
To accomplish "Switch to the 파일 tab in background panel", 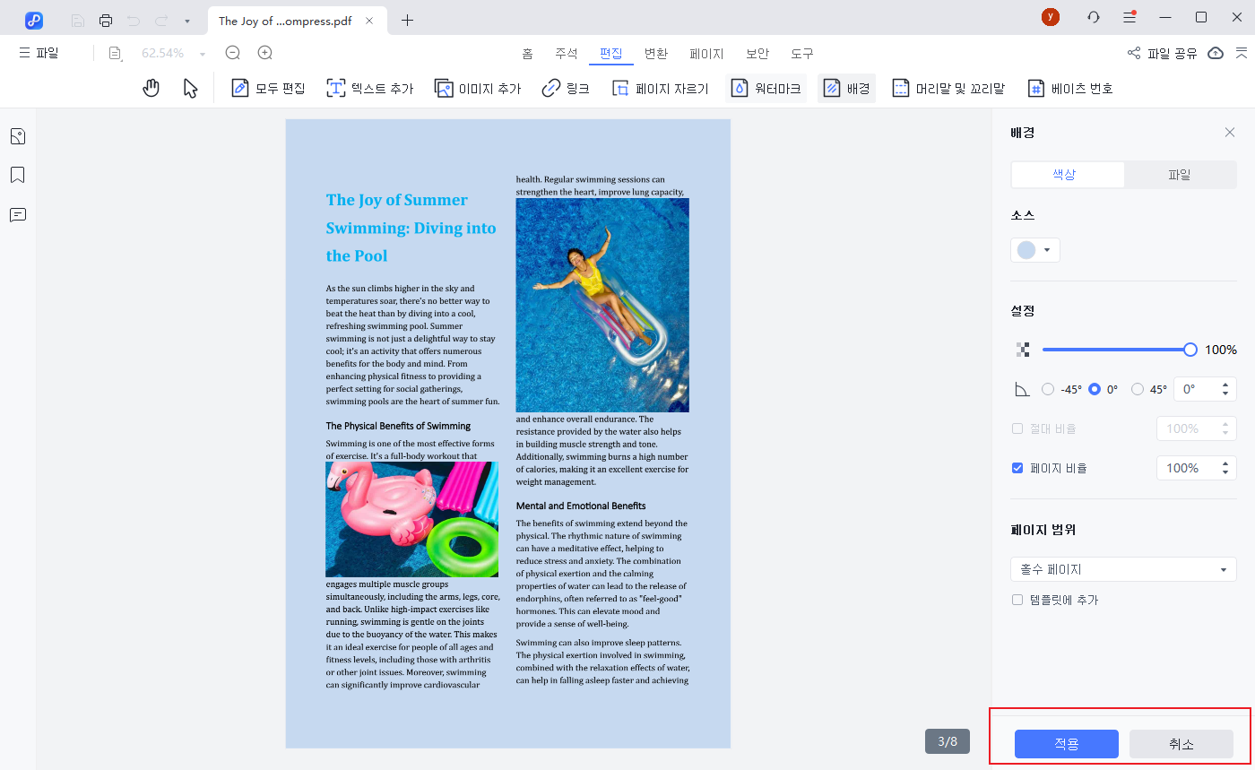I will pyautogui.click(x=1180, y=175).
